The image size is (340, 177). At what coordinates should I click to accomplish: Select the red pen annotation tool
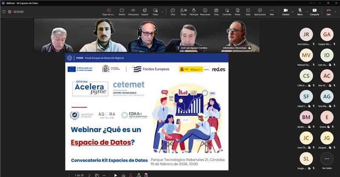click(131, 175)
